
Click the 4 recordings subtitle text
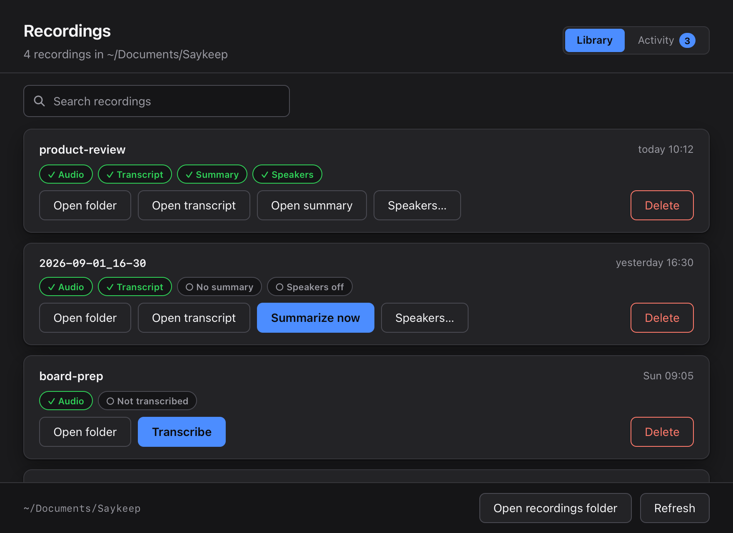pos(125,54)
